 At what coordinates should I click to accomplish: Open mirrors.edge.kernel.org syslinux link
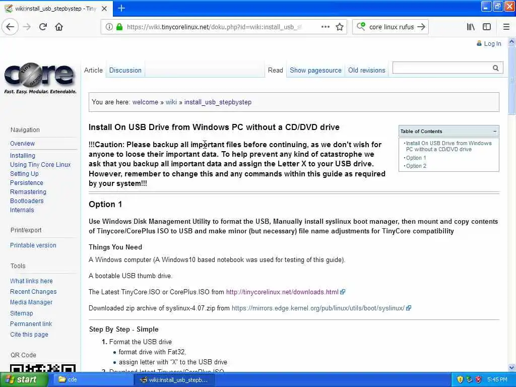tap(318, 308)
